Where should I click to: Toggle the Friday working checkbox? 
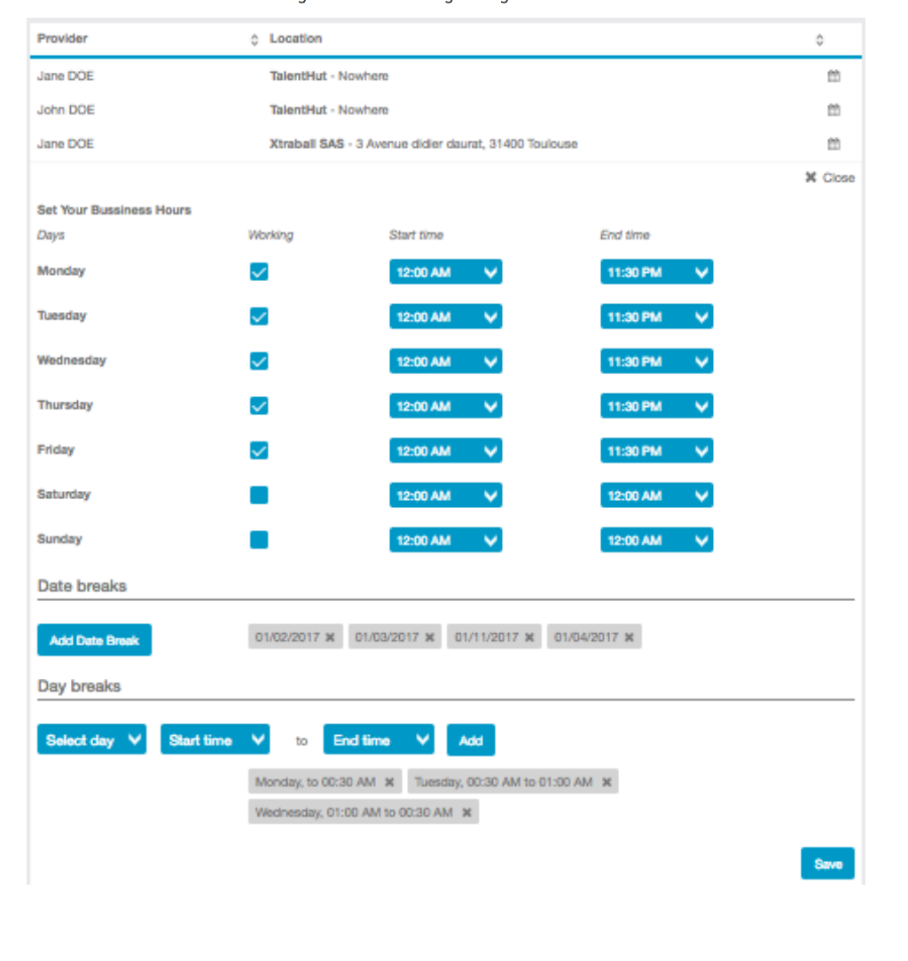259,450
